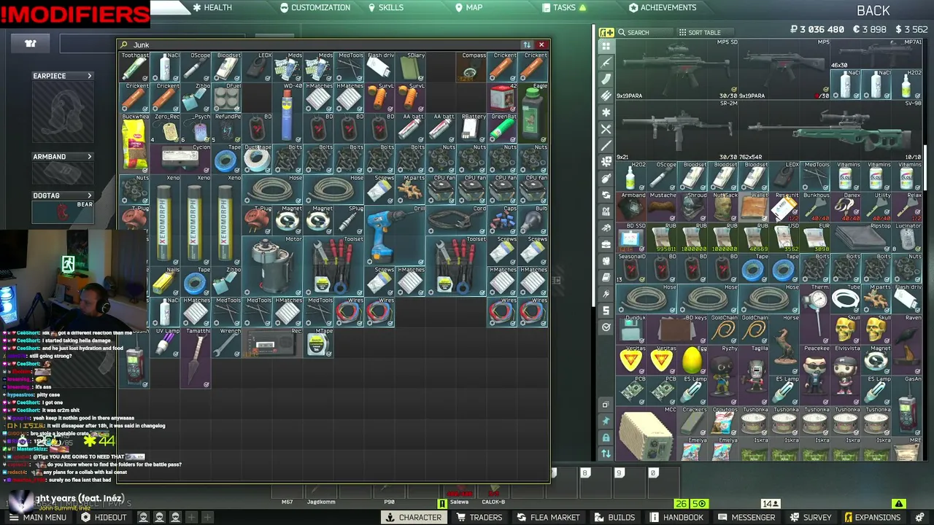Open the MESSENGER

[x=746, y=518]
